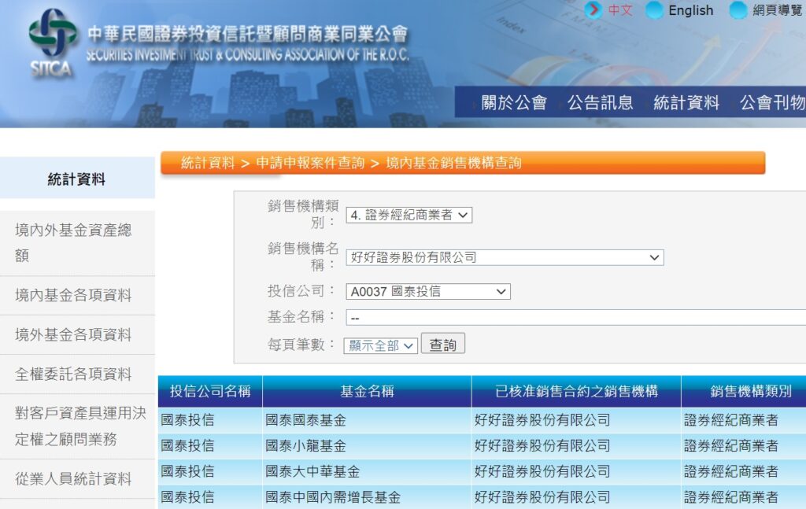Click 好好證券股份有限公司 in the 國泰國泰基金 row
The height and width of the screenshot is (509, 806).
pyautogui.click(x=542, y=420)
